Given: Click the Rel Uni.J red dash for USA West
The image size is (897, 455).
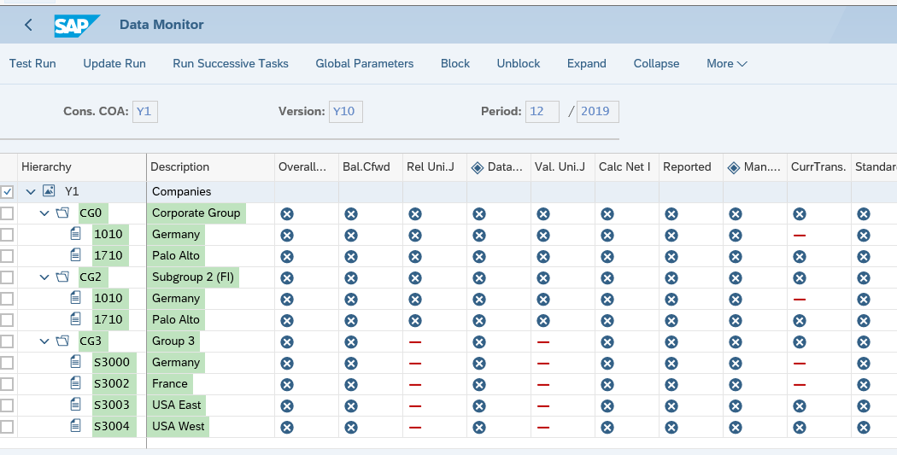Looking at the screenshot, I should (x=415, y=427).
